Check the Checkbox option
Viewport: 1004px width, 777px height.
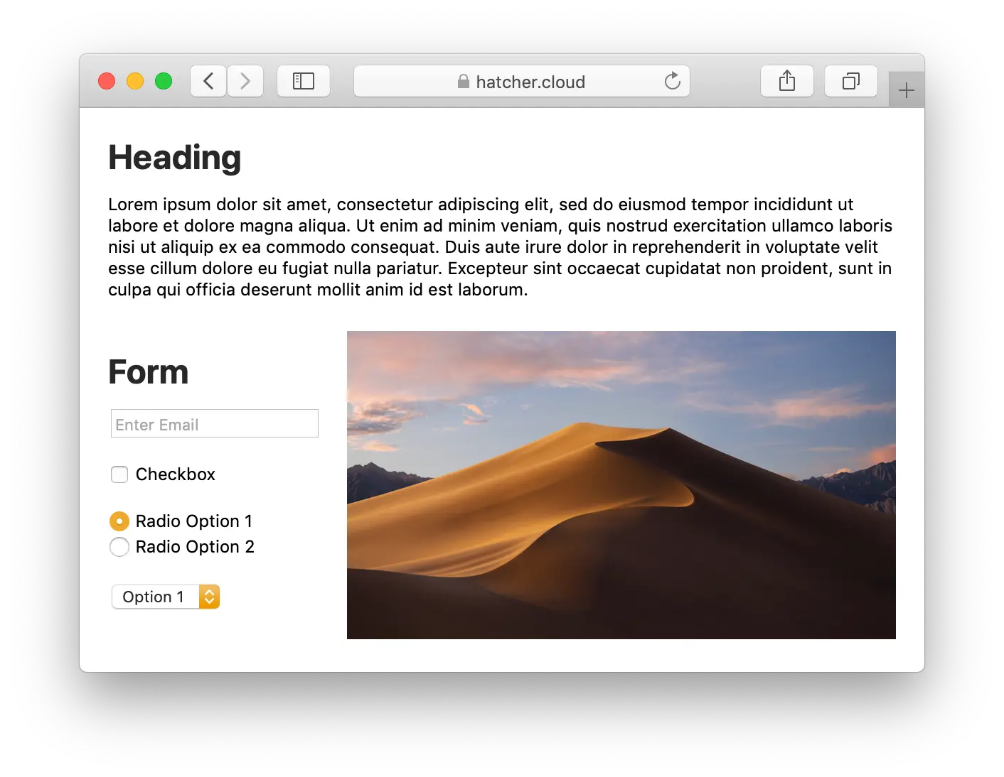coord(119,474)
